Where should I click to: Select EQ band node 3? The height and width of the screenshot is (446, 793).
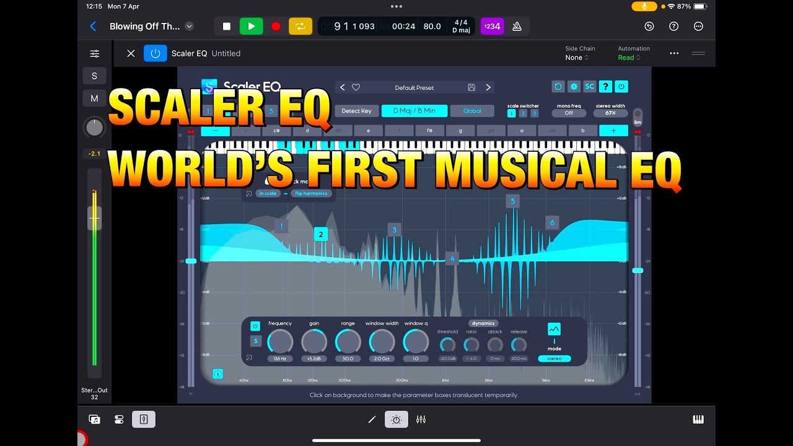click(x=395, y=230)
